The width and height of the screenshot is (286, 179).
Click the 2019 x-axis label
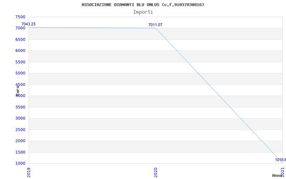click(x=29, y=173)
